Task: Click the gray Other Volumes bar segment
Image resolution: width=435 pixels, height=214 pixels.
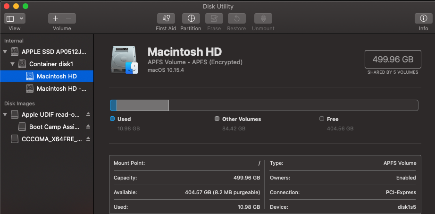Action: (x=142, y=105)
